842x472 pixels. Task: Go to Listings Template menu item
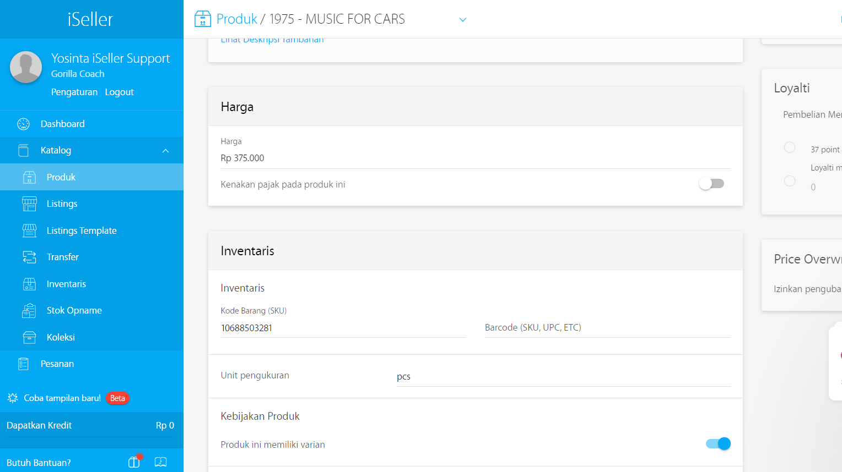pyautogui.click(x=82, y=230)
